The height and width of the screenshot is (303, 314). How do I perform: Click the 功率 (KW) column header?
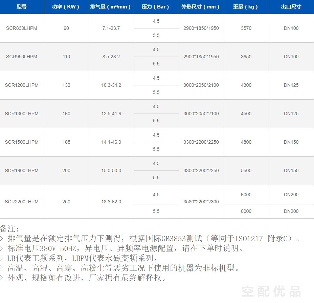[x=66, y=7]
